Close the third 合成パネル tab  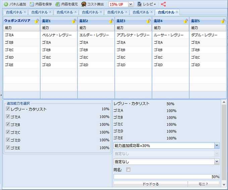point(75,12)
